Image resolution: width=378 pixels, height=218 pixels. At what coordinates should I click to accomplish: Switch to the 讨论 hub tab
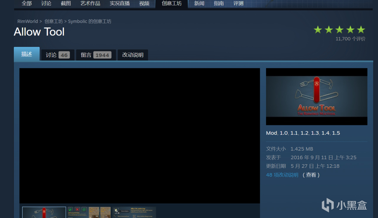pos(46,4)
